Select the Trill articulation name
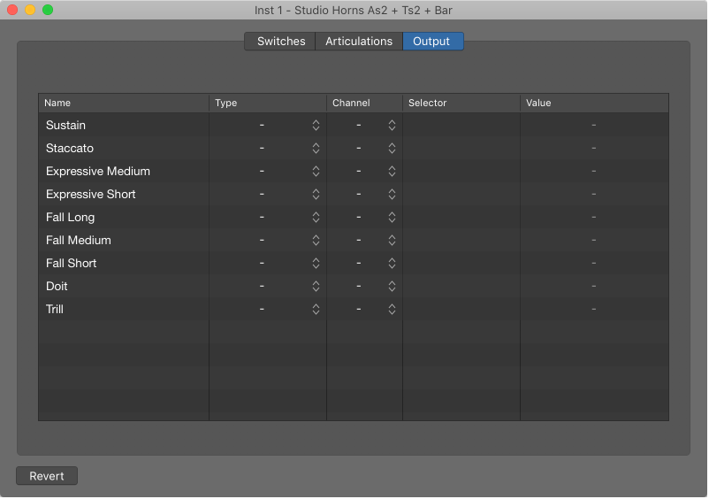Viewport: 709px width, 499px height. tap(54, 310)
